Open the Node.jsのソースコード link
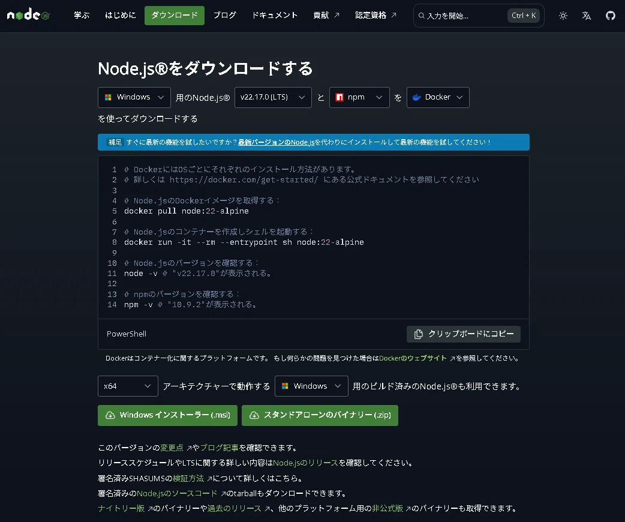Viewport: 625px width, 522px height. [177, 493]
